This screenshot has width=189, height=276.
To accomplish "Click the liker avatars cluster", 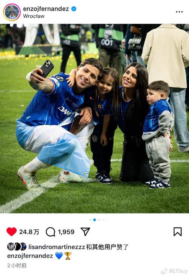I will tap(17, 246).
